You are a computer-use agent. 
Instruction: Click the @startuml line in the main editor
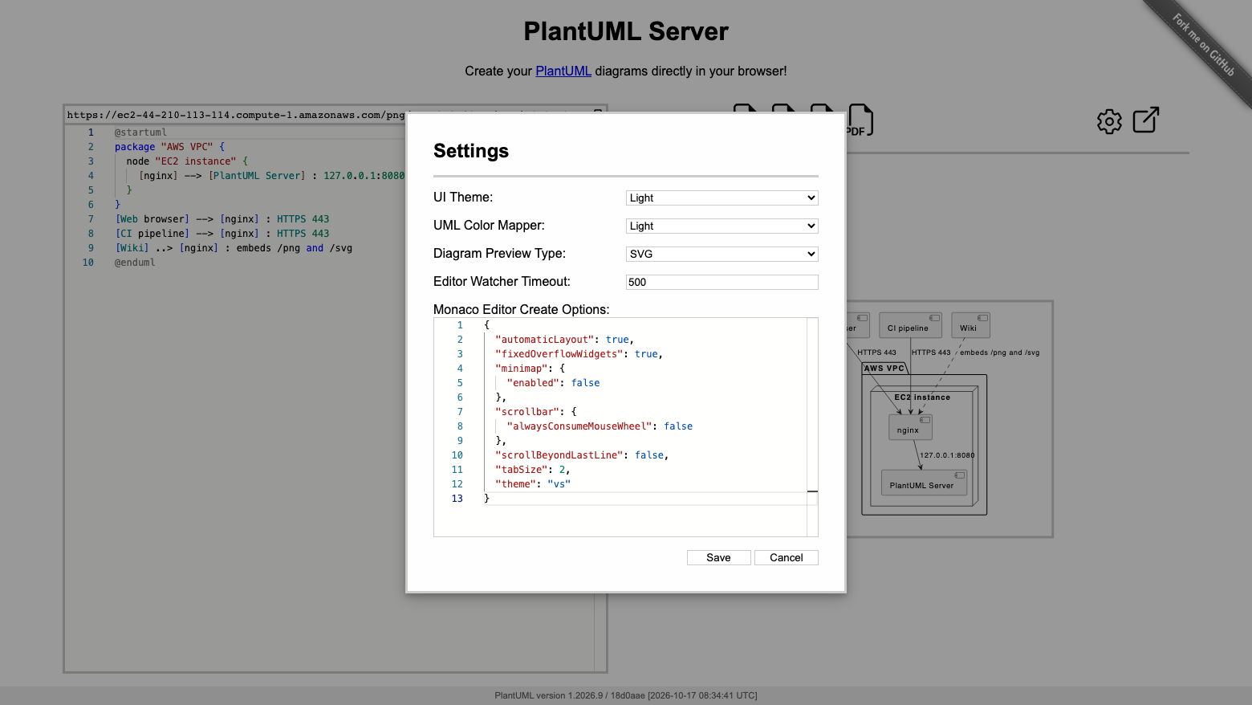coord(140,132)
